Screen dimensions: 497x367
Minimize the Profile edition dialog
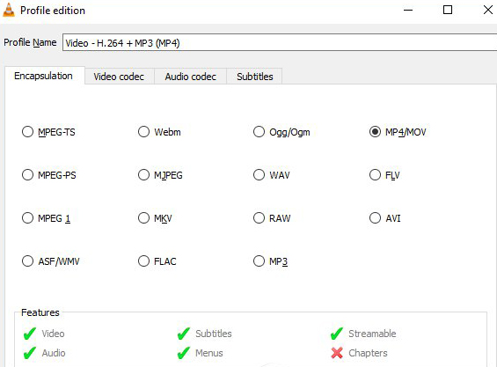click(408, 11)
